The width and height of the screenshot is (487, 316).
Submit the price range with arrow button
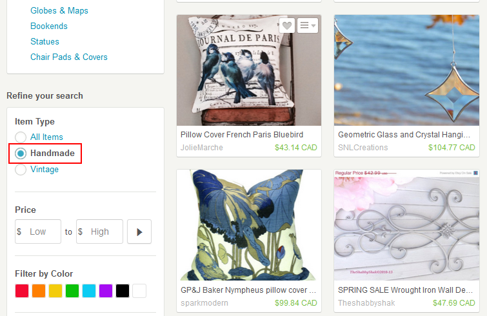point(139,232)
